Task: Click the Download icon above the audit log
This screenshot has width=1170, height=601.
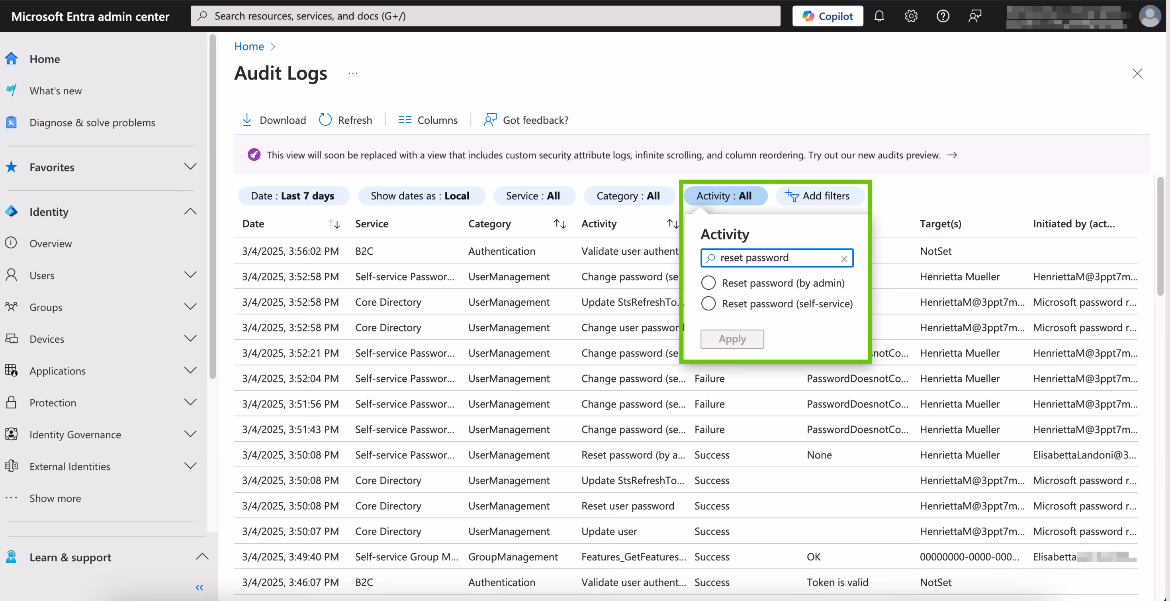Action: point(247,119)
